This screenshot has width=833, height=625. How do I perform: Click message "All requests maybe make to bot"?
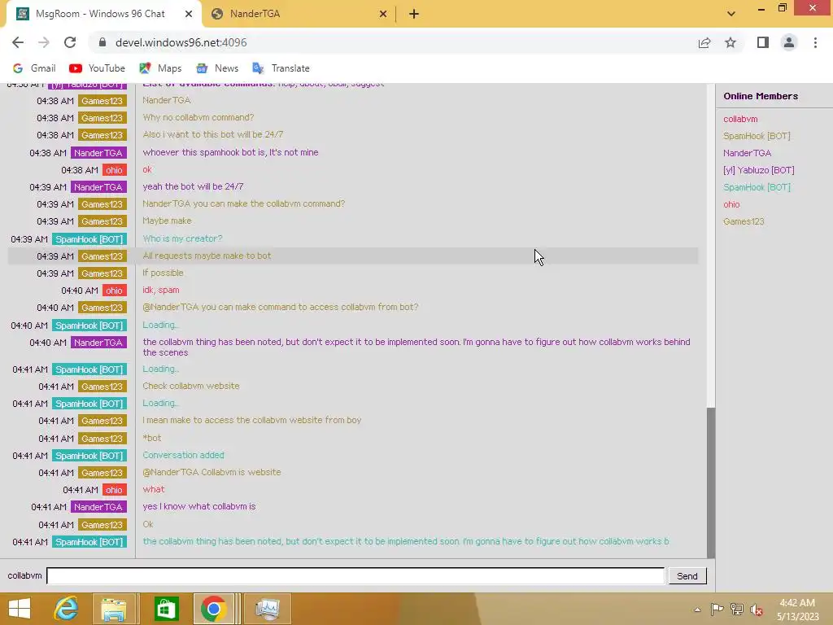pos(207,256)
